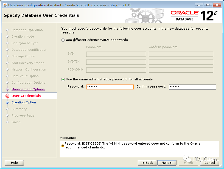The height and width of the screenshot is (169, 224).
Task: Close the Database Configuration Assistant window
Action: (217, 5)
